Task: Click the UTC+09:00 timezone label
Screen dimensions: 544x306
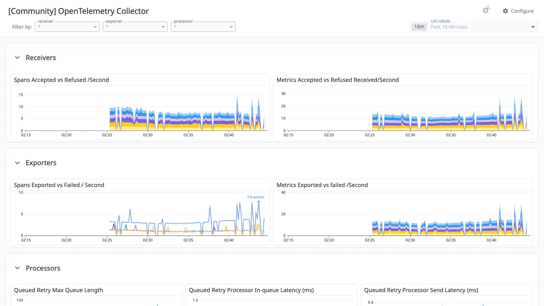Action: pos(440,21)
